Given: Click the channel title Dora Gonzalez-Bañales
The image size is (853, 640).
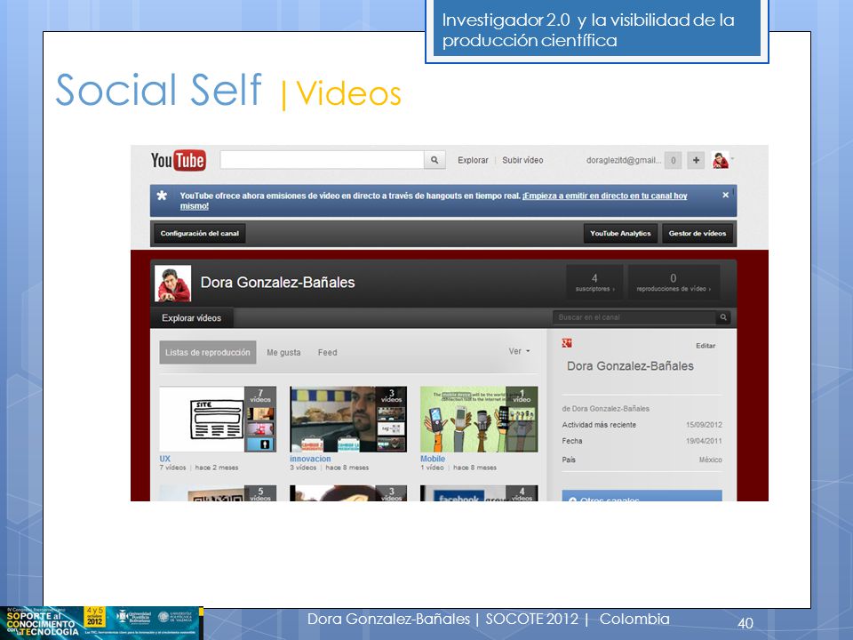Looking at the screenshot, I should pyautogui.click(x=277, y=283).
